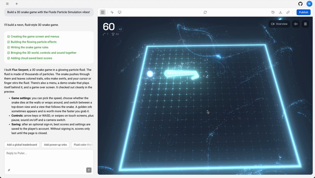Choose Add power-up orbs suggestion
The image size is (315, 178).
point(55,145)
